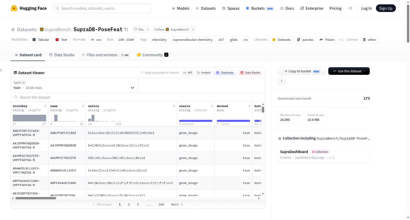This screenshot has width=410, height=220.
Task: Open Docs in the top navigation
Action: click(x=287, y=8)
